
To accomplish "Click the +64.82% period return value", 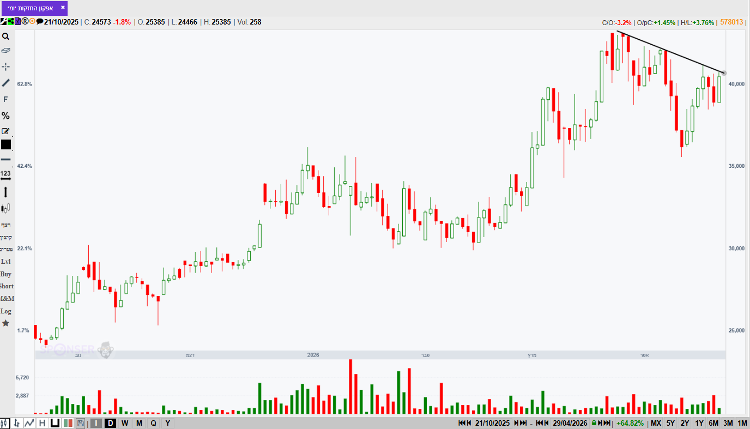I will point(630,423).
